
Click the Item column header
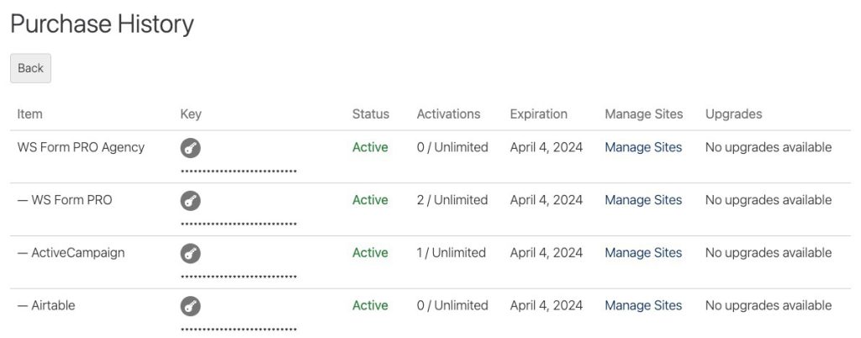29,114
